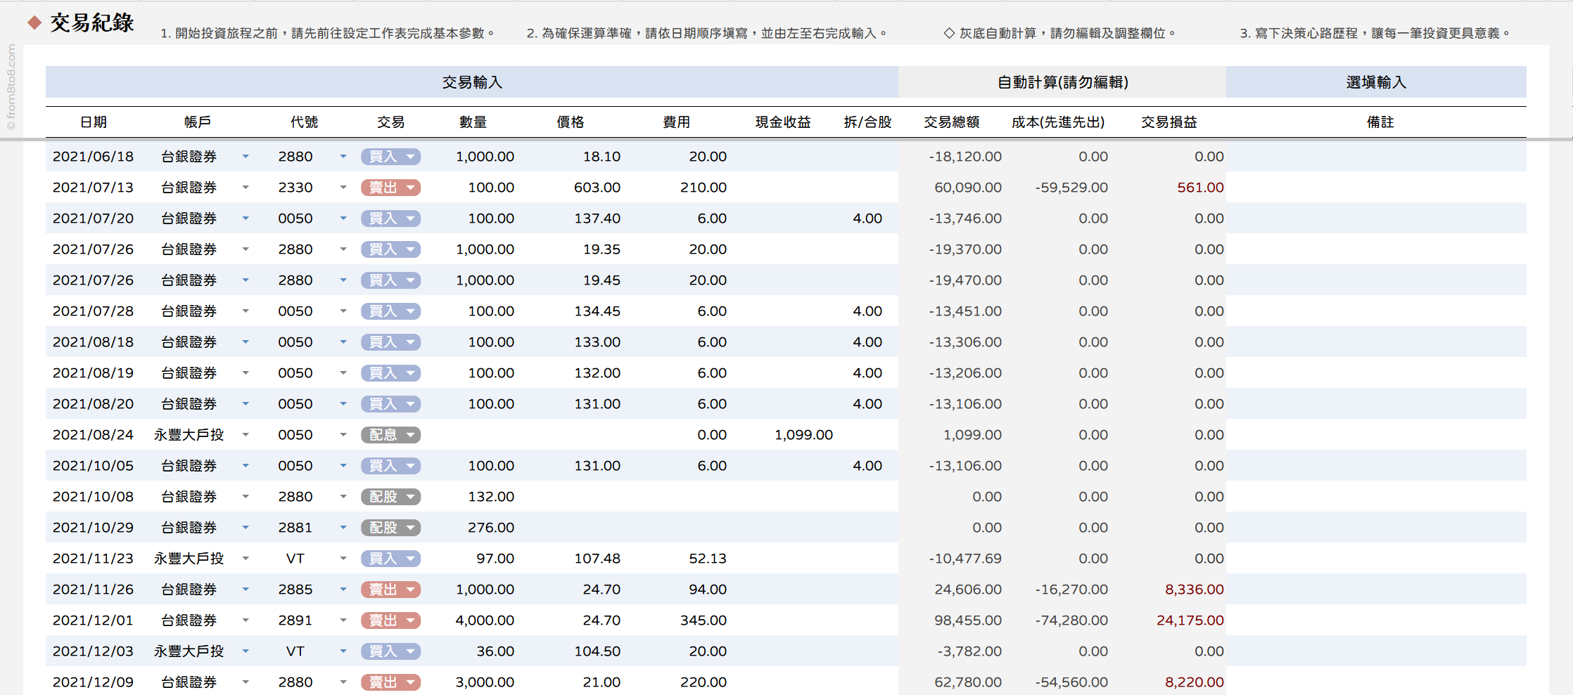Click the 拆/合股 column header
The width and height of the screenshot is (1573, 695).
point(867,121)
